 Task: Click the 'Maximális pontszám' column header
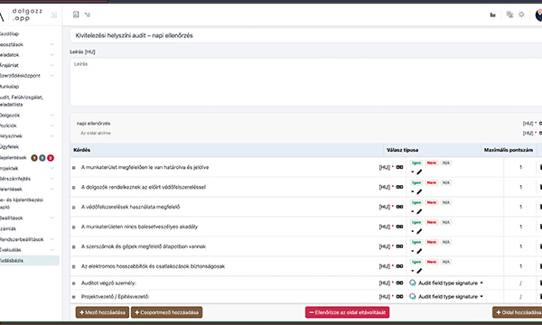pos(508,150)
